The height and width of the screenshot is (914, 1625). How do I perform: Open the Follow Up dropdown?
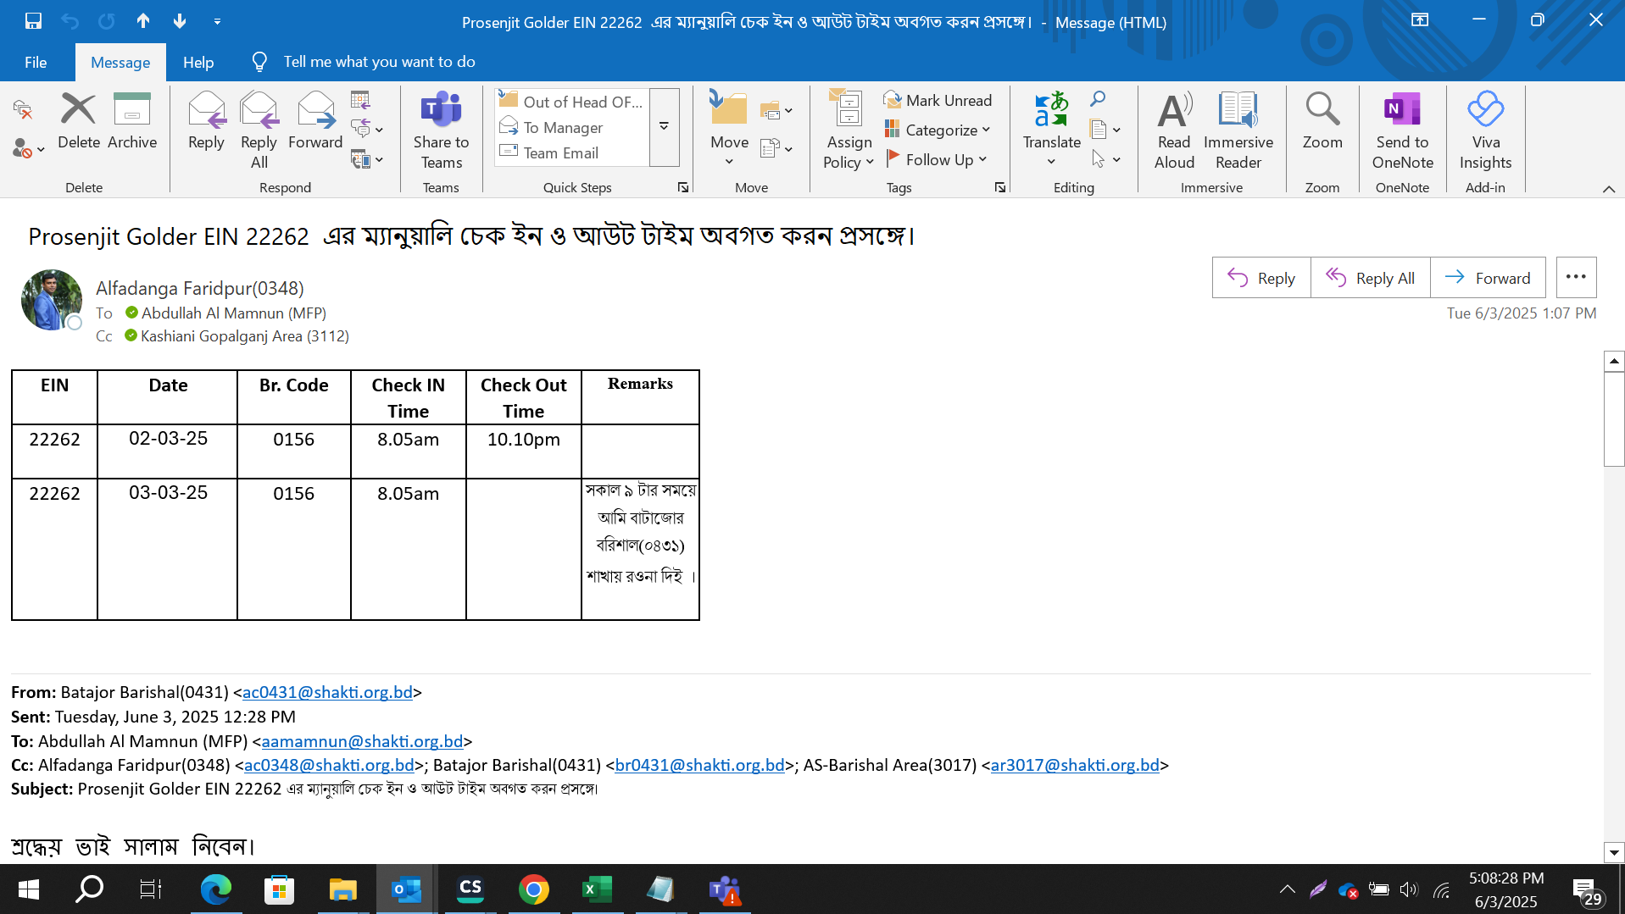(x=938, y=159)
